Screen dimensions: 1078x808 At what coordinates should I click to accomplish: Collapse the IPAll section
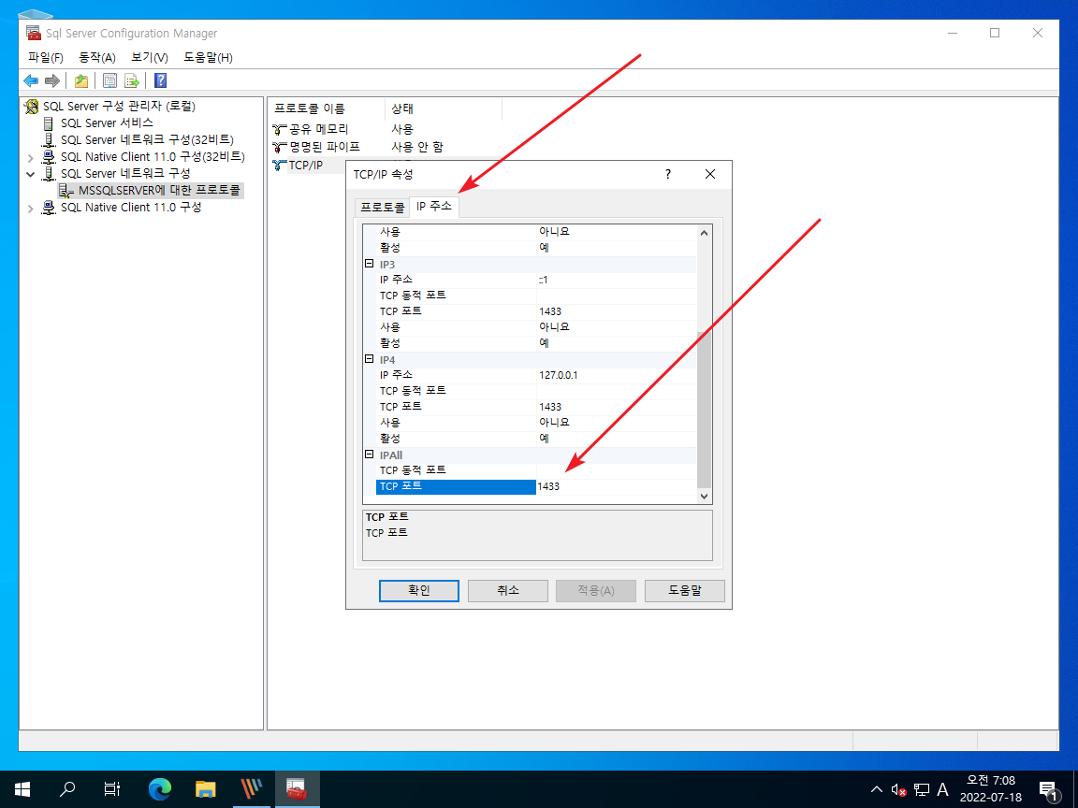click(370, 454)
